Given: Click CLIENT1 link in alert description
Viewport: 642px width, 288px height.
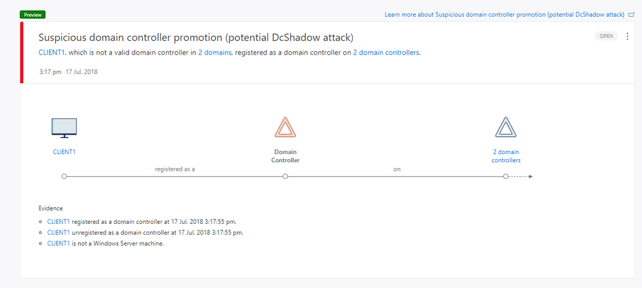Looking at the screenshot, I should [x=53, y=53].
